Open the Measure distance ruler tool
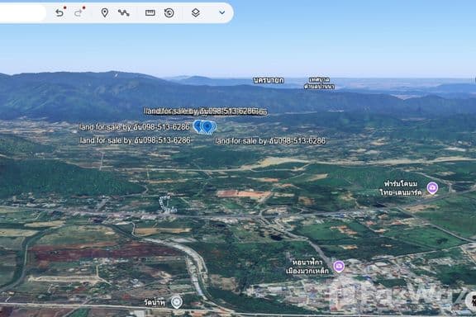The image size is (476, 317). pos(150,12)
